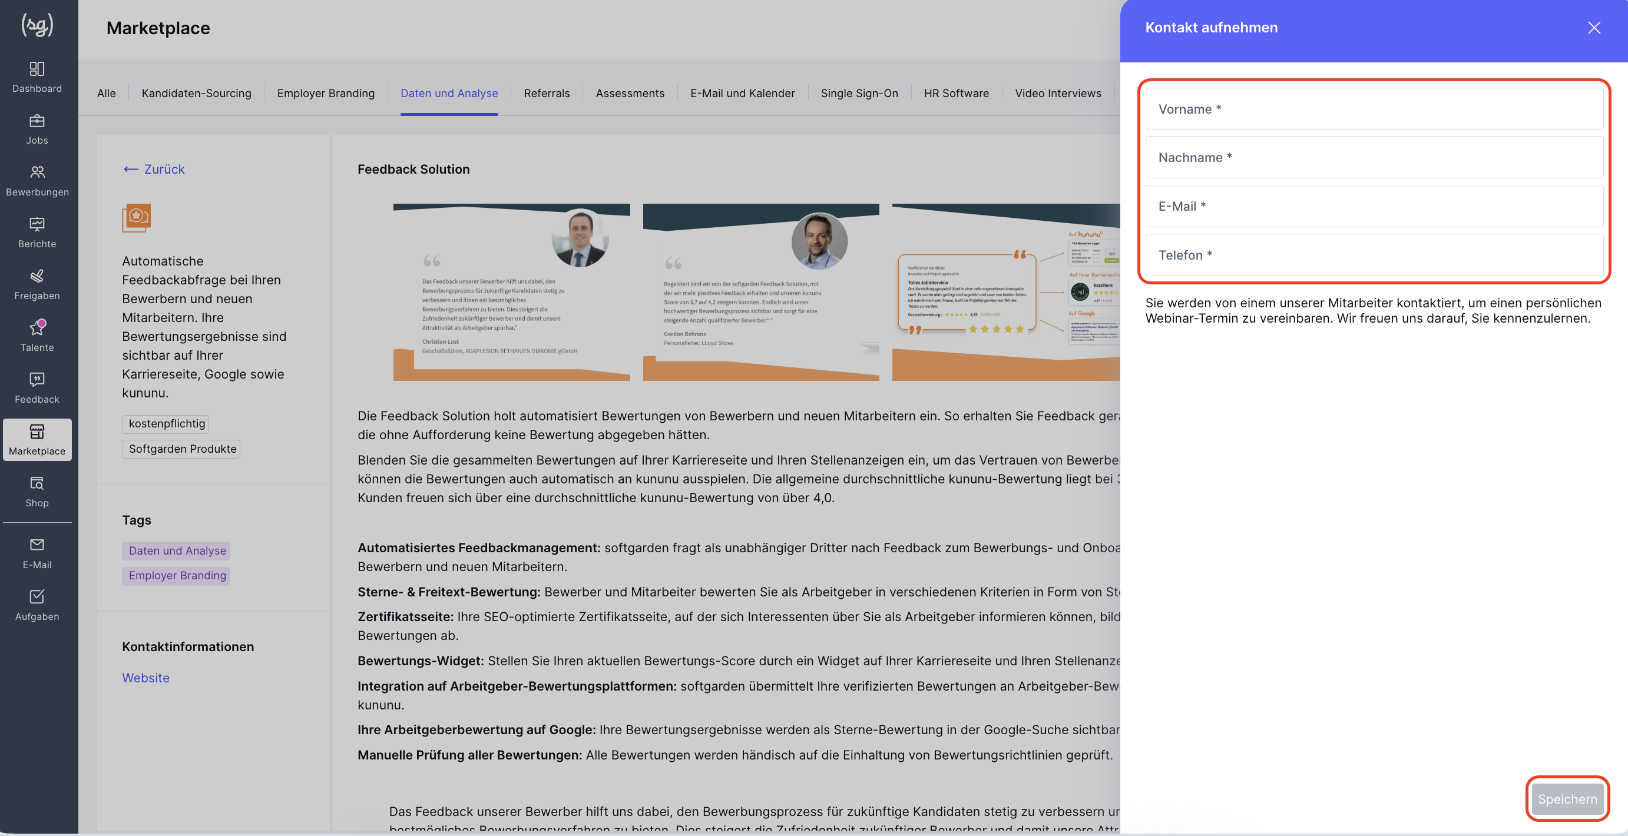Switch to the Referrals tab

tap(547, 93)
